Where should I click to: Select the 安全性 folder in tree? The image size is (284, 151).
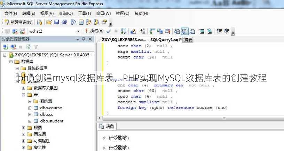40,148
